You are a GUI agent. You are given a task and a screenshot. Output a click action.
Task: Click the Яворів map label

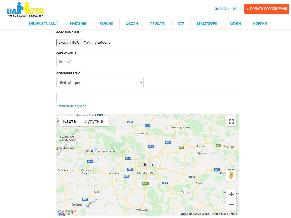click(88, 151)
